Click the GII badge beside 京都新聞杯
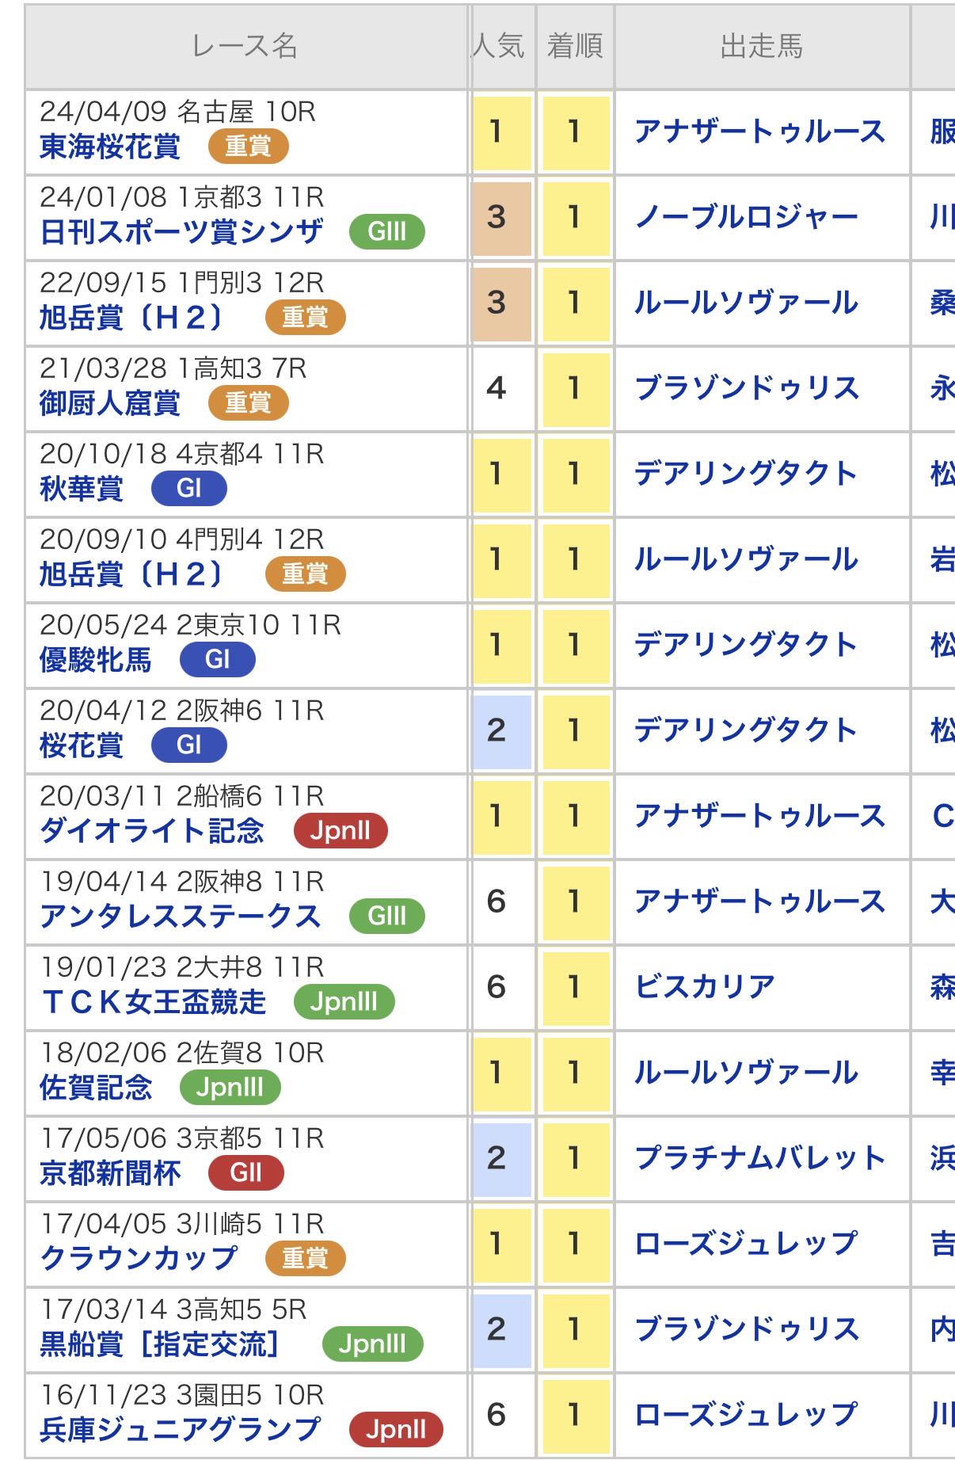 coord(245,1172)
